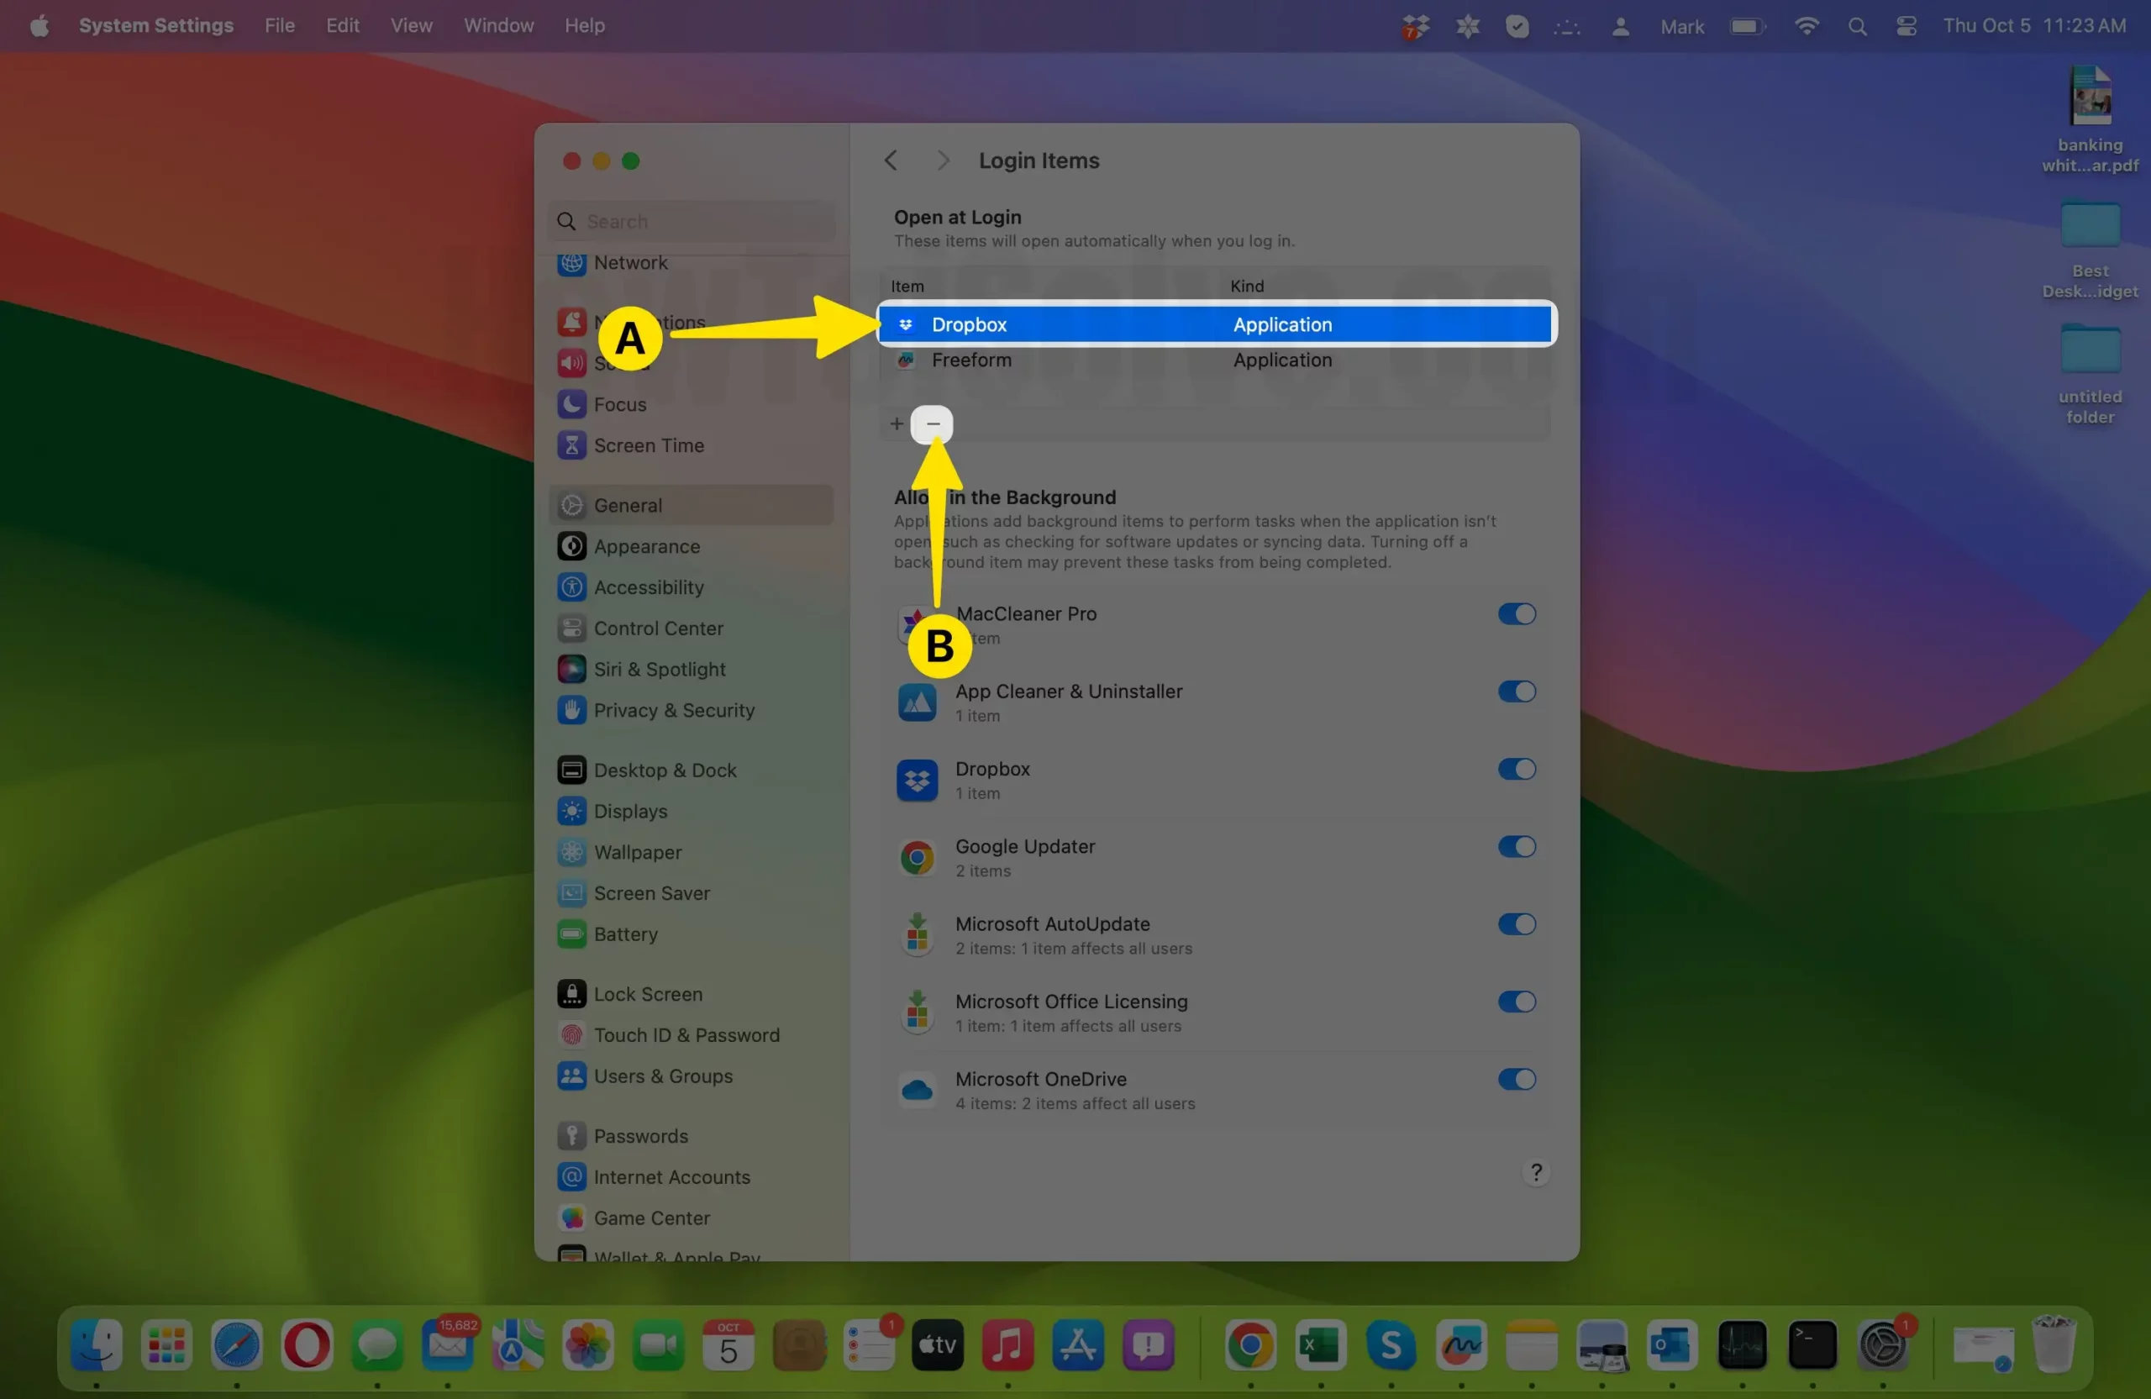Toggle App Cleaner & Uninstaller background switch
Screen dimensions: 2151x1399
[x=1517, y=692]
